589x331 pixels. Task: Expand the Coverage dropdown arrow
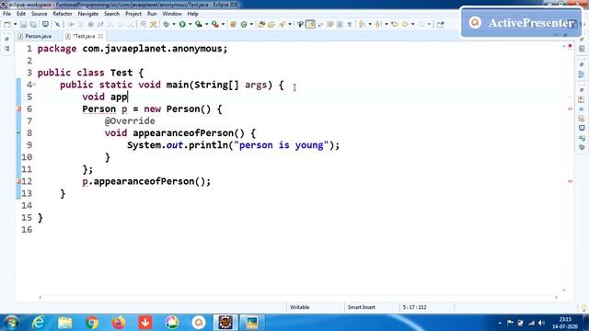click(206, 25)
